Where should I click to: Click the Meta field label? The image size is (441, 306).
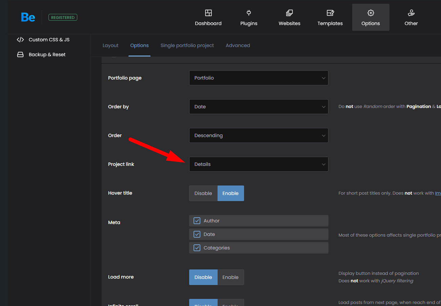click(x=114, y=222)
